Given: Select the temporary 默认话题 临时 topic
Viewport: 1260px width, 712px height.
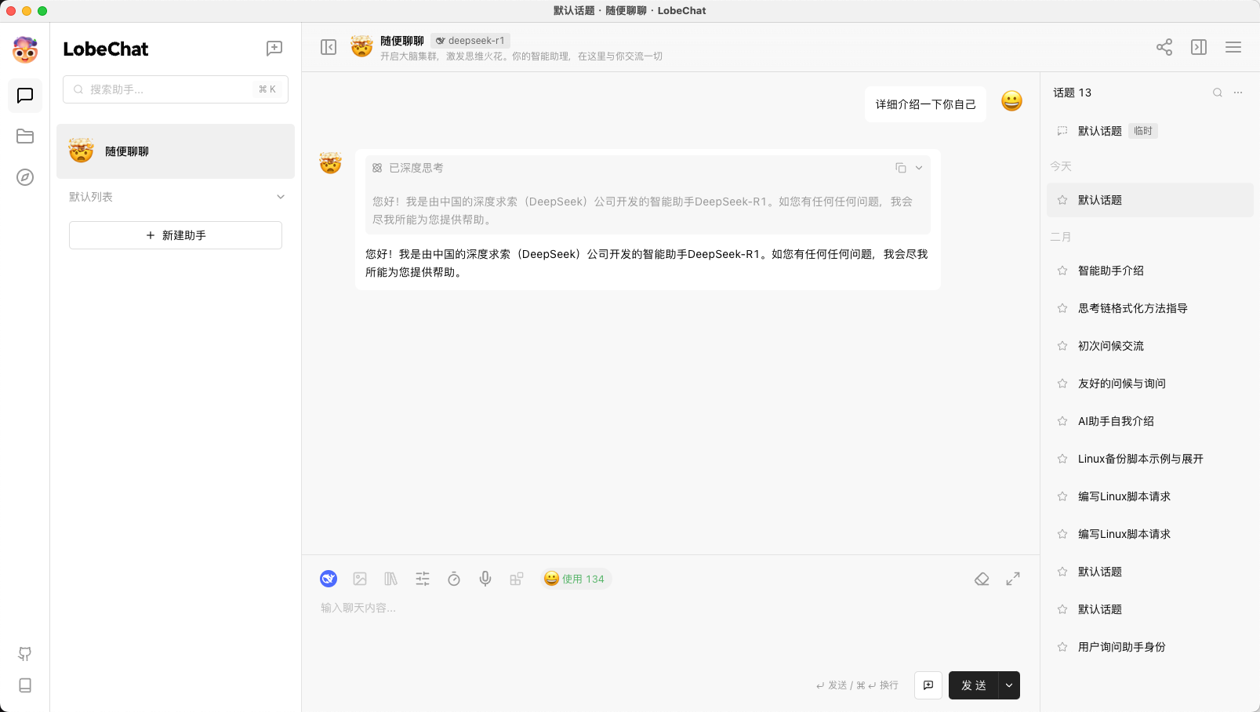Looking at the screenshot, I should point(1150,131).
